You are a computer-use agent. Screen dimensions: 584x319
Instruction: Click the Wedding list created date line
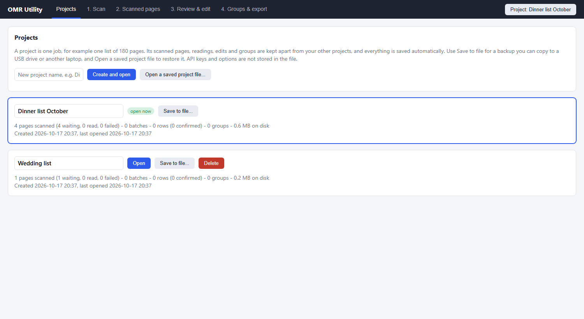(83, 186)
